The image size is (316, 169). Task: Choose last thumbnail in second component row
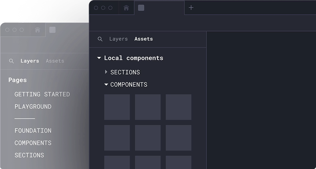tap(178, 138)
